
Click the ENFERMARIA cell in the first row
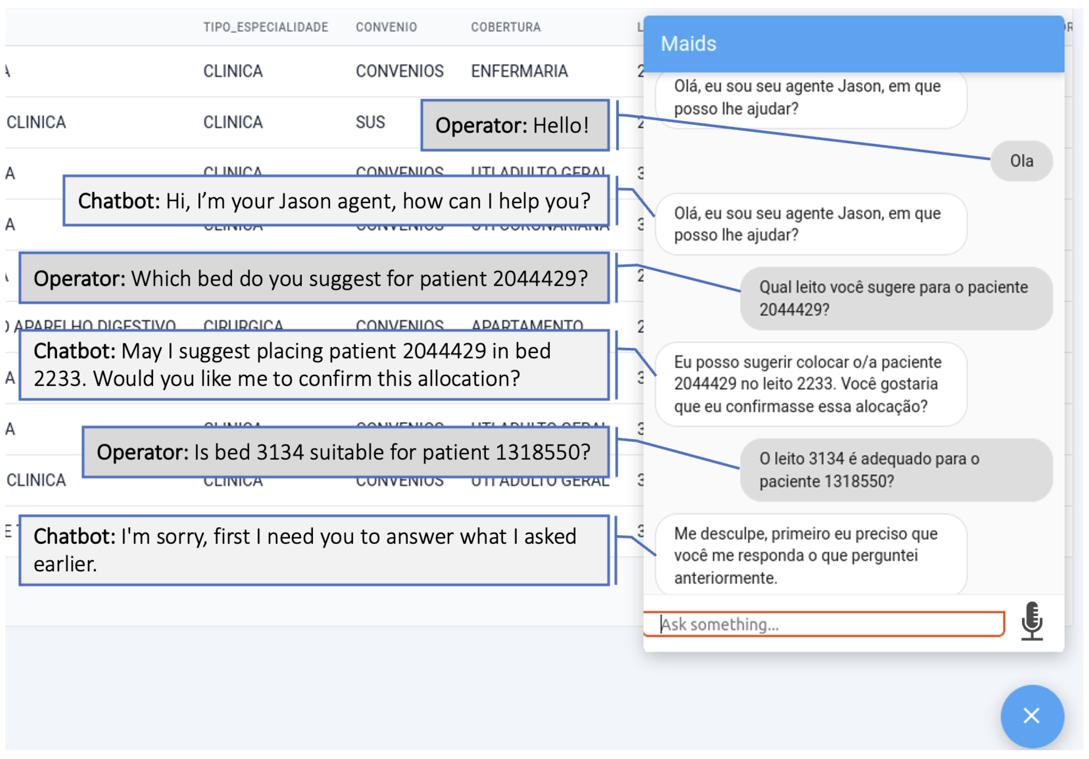[519, 71]
